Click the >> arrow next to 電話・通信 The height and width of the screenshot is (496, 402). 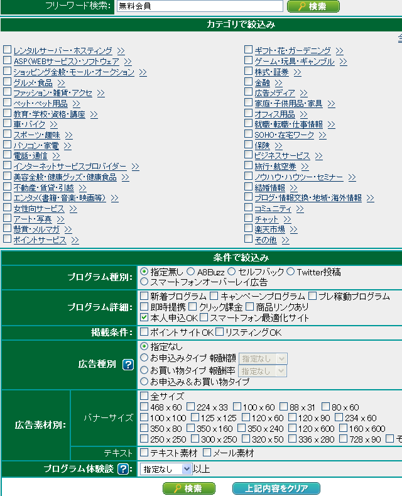(x=57, y=156)
